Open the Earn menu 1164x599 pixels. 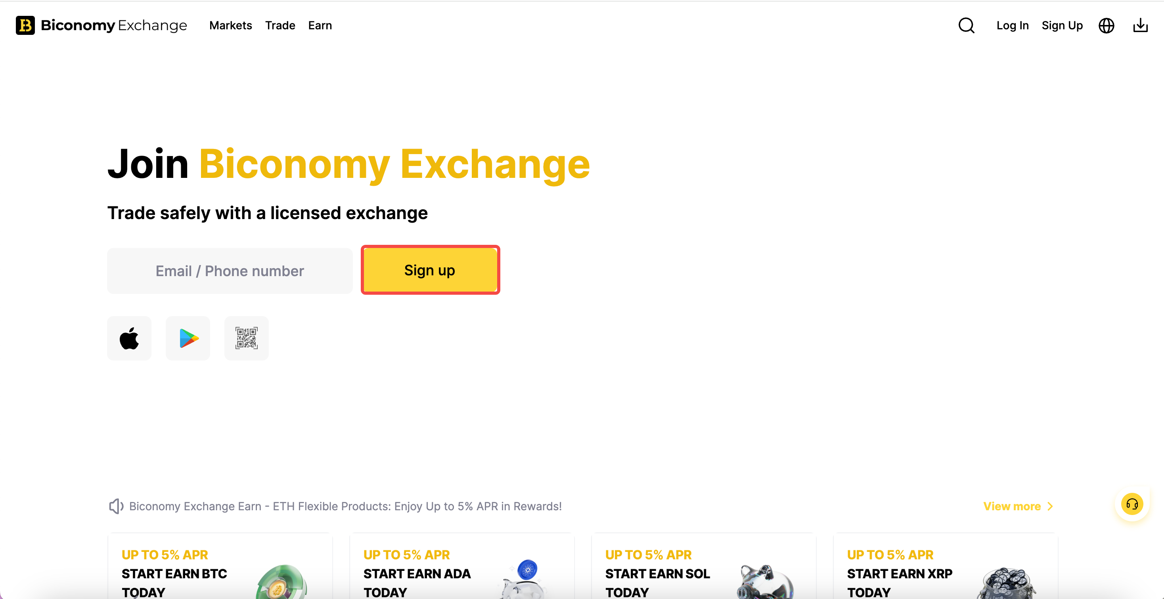(x=320, y=25)
